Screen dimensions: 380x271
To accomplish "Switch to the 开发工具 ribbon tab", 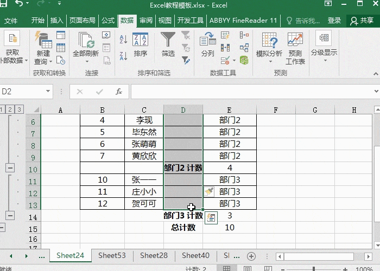I will pyautogui.click(x=190, y=21).
